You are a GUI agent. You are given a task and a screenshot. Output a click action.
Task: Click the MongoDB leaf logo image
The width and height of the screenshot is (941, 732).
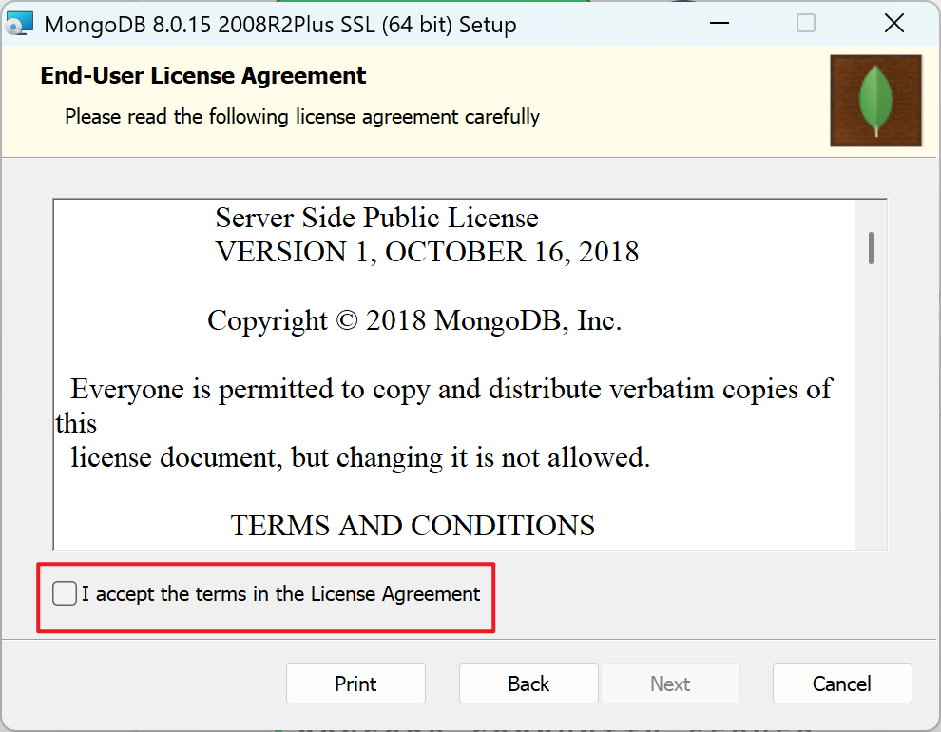tap(875, 101)
